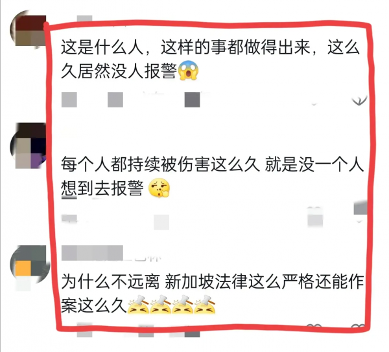
Task: Open the first commenter's dark red avatar
Action: point(29,30)
